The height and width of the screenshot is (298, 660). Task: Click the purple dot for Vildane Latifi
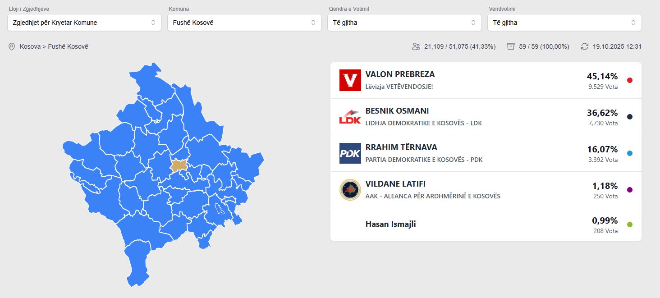coord(630,190)
